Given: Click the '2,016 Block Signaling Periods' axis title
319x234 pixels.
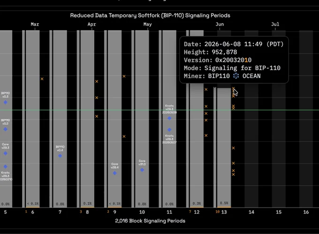Looking at the screenshot, I should [x=150, y=221].
